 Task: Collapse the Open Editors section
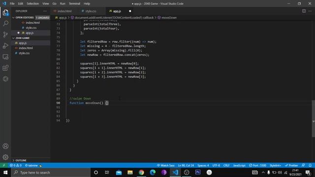pos(24,18)
